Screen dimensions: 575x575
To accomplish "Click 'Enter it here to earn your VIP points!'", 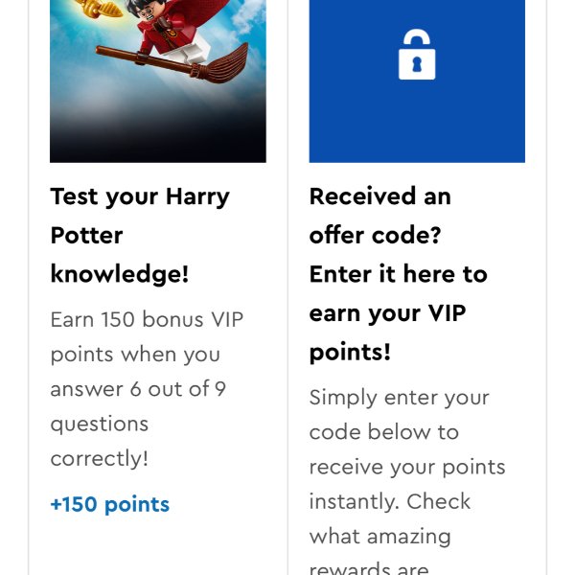I will (399, 312).
